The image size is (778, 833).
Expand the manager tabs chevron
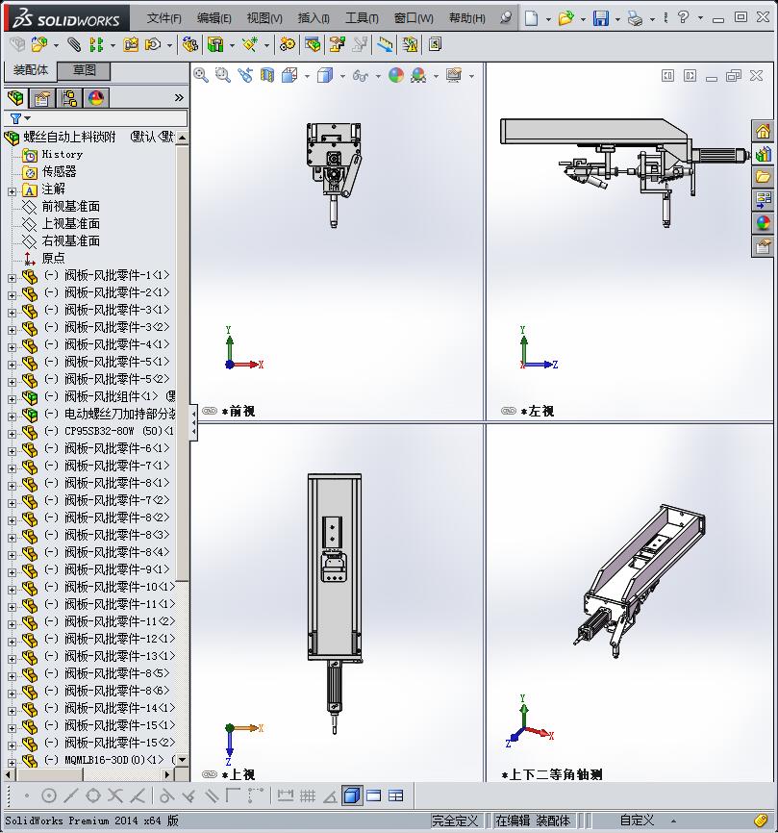(x=179, y=98)
